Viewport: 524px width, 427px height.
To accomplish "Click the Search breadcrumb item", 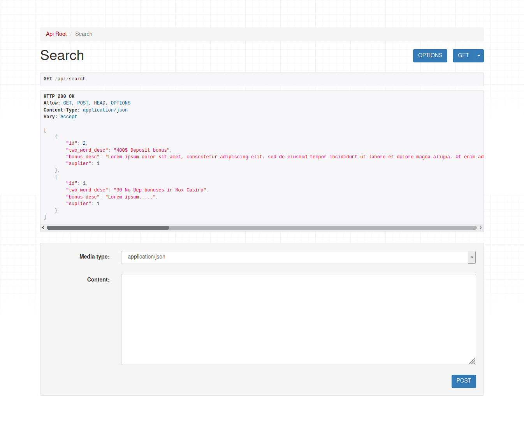I will point(84,34).
